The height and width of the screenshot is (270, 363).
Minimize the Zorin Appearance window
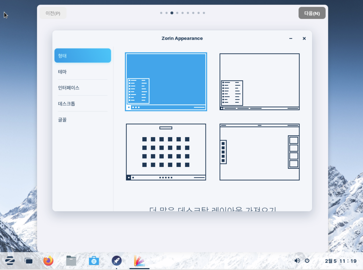[291, 38]
